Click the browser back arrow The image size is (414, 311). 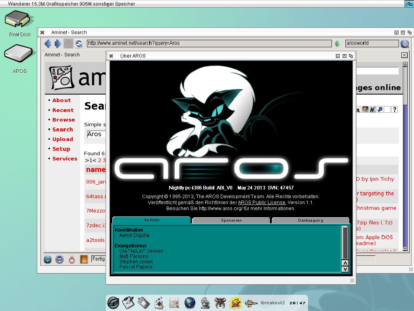pyautogui.click(x=48, y=44)
